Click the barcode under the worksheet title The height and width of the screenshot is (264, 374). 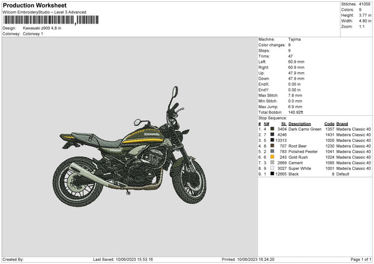[51, 20]
